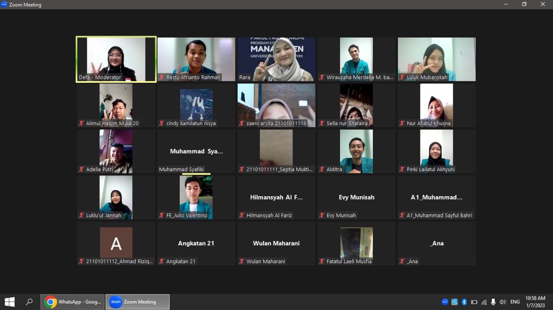Click the muted mic icon beside Restu Afrianto Rahman

pyautogui.click(x=162, y=78)
